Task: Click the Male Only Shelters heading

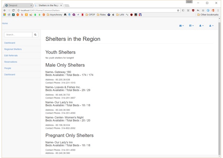Action: [x=65, y=65]
